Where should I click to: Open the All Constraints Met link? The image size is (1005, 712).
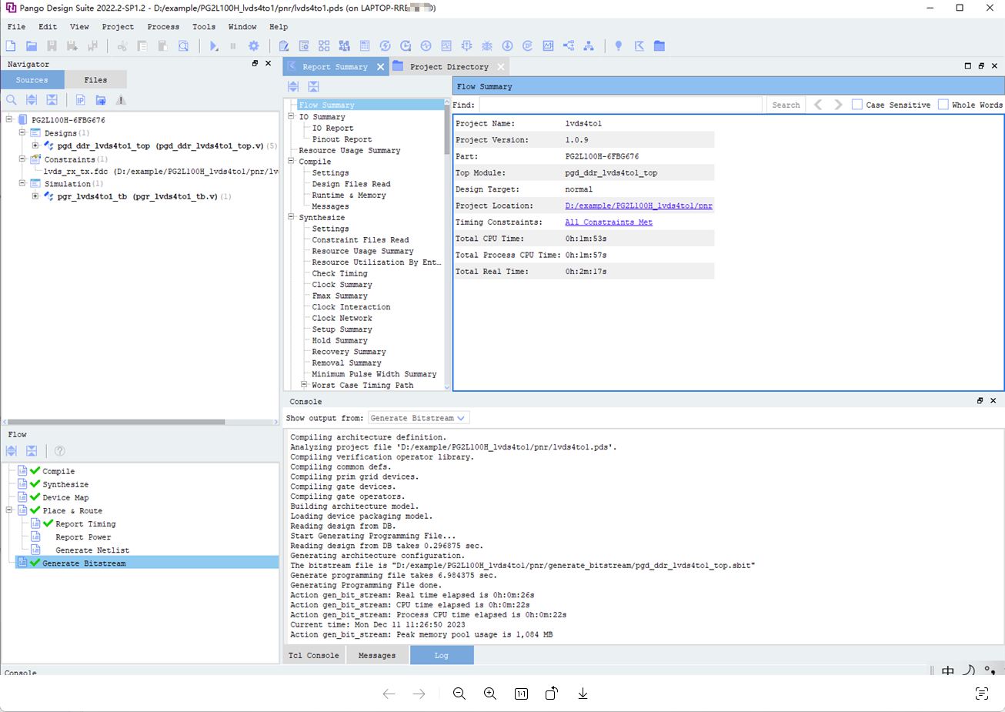608,222
